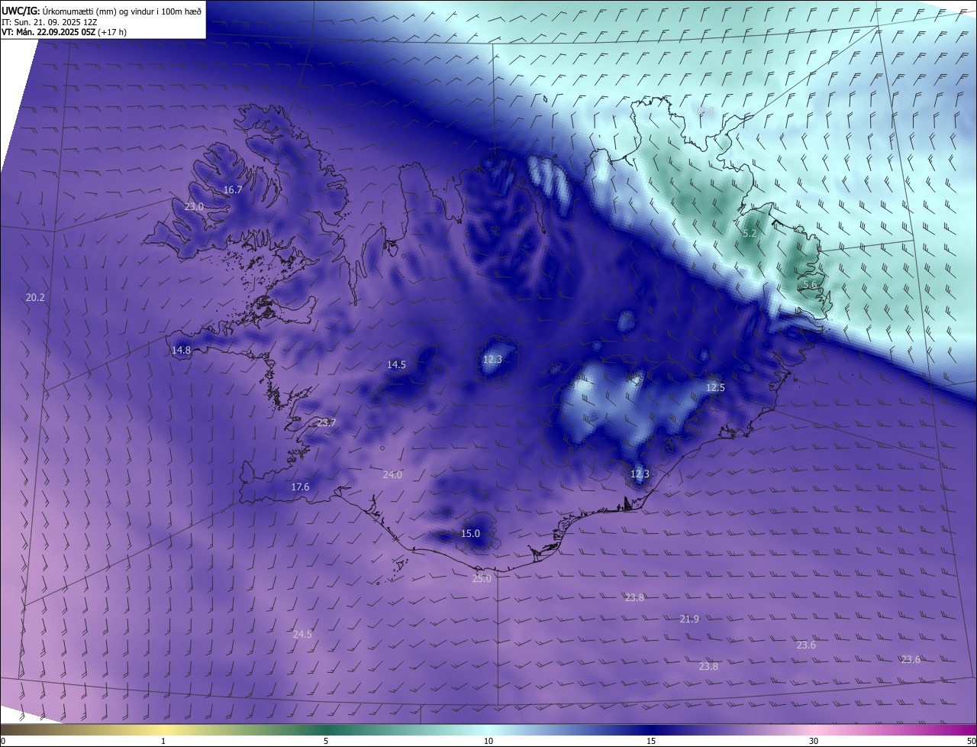Click the color scale legend bar

488,729
